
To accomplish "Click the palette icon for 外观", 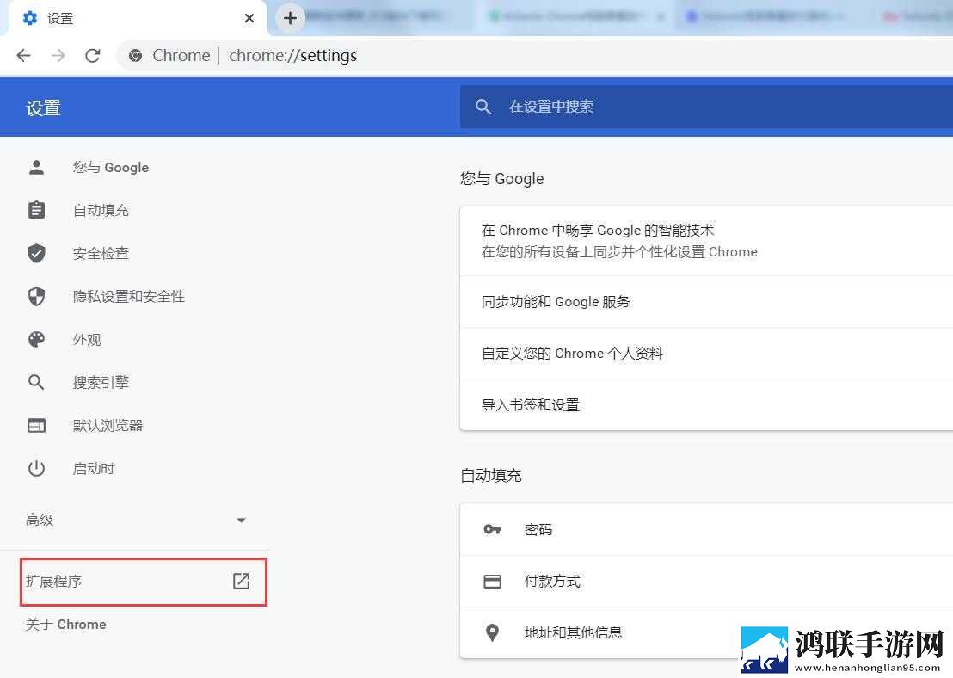I will 36,339.
